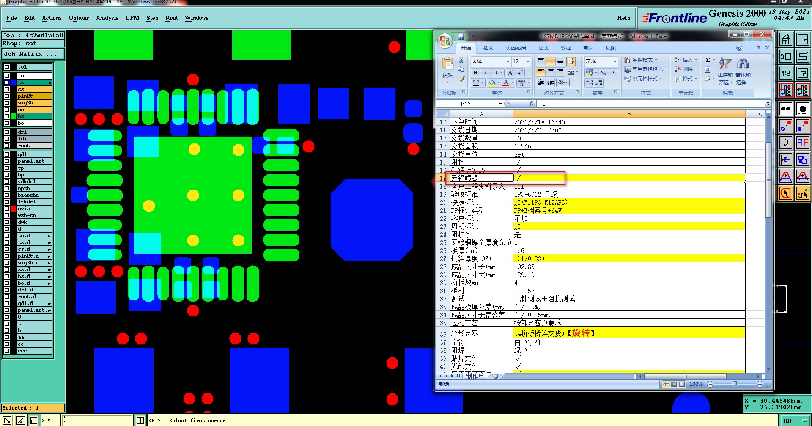Switch to the 公式 ribbon tab
The width and height of the screenshot is (812, 426).
pos(543,48)
